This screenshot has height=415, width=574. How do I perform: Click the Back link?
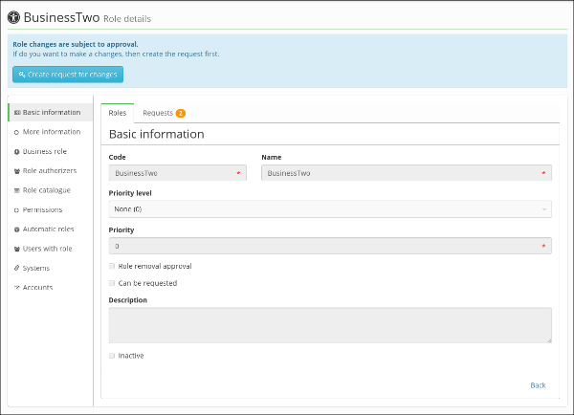pyautogui.click(x=538, y=385)
